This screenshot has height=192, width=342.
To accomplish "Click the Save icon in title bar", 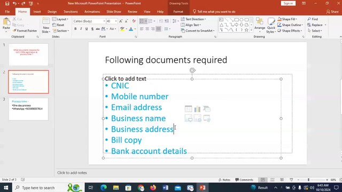I will click(7, 4).
